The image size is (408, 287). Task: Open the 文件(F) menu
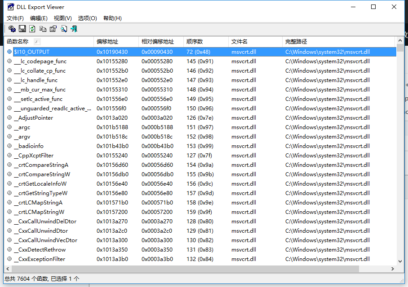15,18
